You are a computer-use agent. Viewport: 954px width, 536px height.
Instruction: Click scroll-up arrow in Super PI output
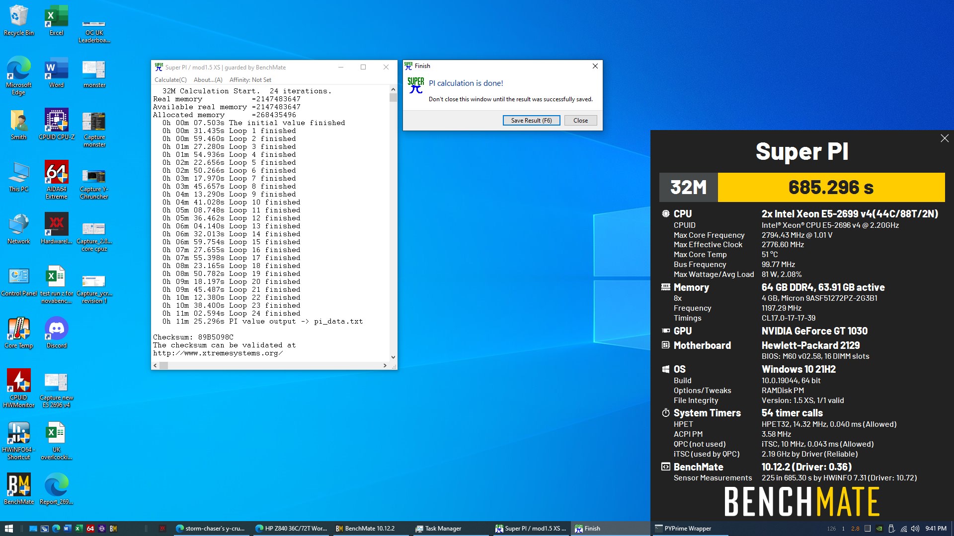[x=393, y=90]
